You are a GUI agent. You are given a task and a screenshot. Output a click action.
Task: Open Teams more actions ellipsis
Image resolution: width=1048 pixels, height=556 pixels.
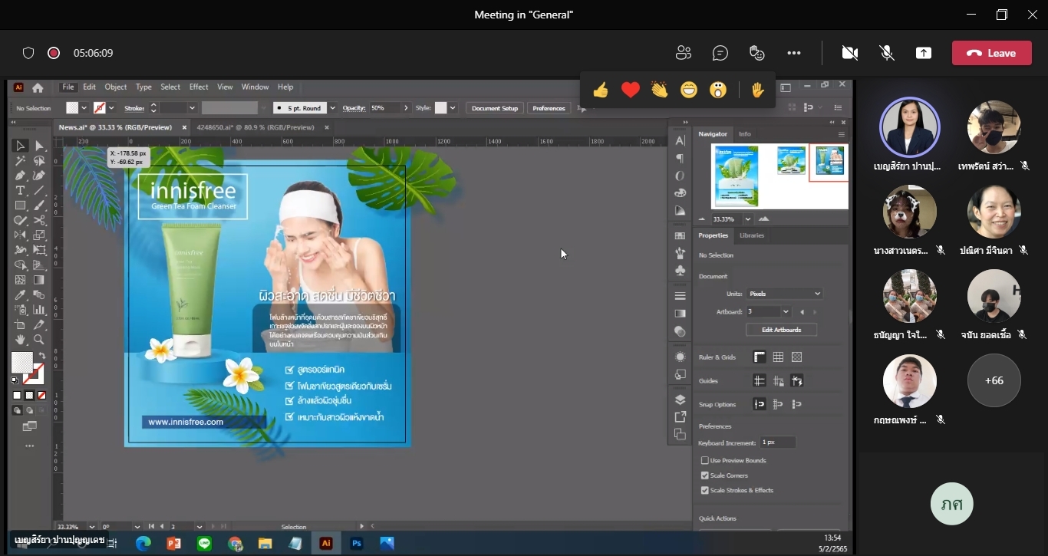click(794, 53)
